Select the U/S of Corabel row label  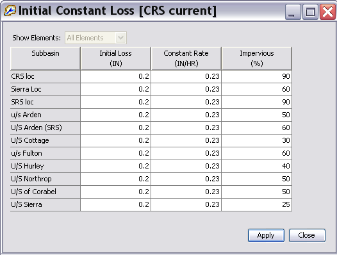pyautogui.click(x=45, y=192)
